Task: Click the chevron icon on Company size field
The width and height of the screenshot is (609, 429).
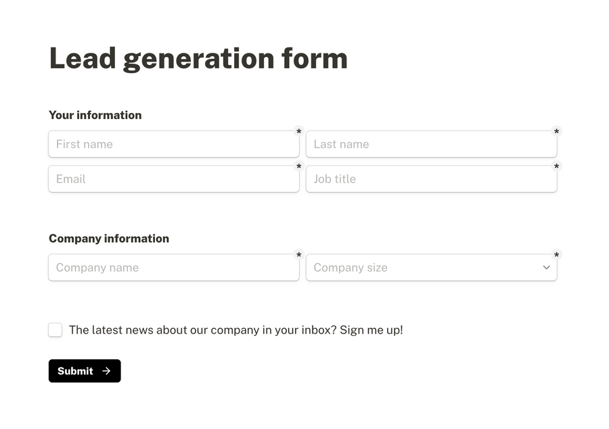Action: click(546, 267)
